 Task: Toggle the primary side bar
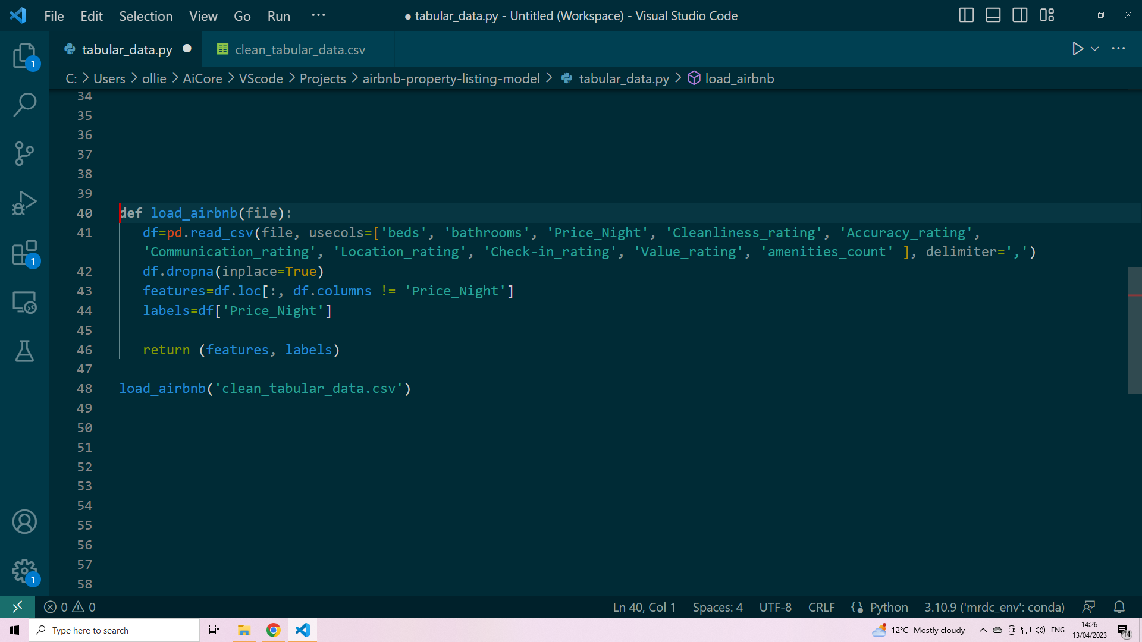click(967, 15)
